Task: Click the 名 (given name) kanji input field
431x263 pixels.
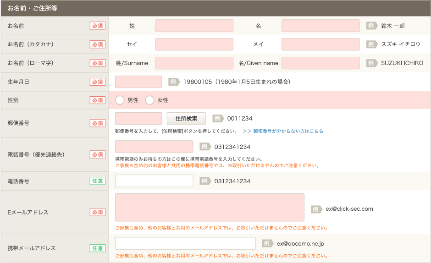Action: coord(320,26)
